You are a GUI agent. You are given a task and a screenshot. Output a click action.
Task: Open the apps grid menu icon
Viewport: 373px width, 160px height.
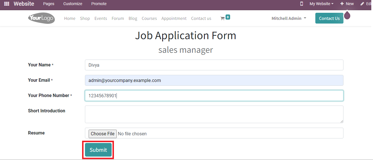pos(7,4)
